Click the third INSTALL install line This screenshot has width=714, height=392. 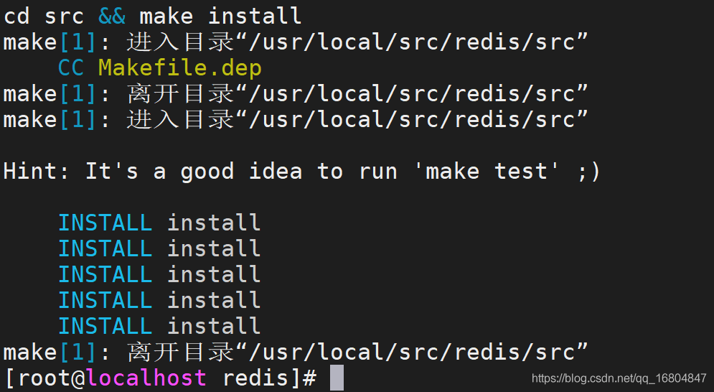click(159, 274)
